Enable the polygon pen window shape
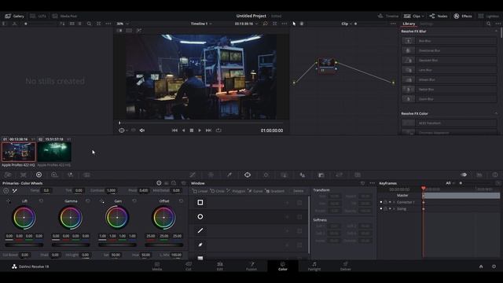503x283 pixels. pyautogui.click(x=200, y=230)
